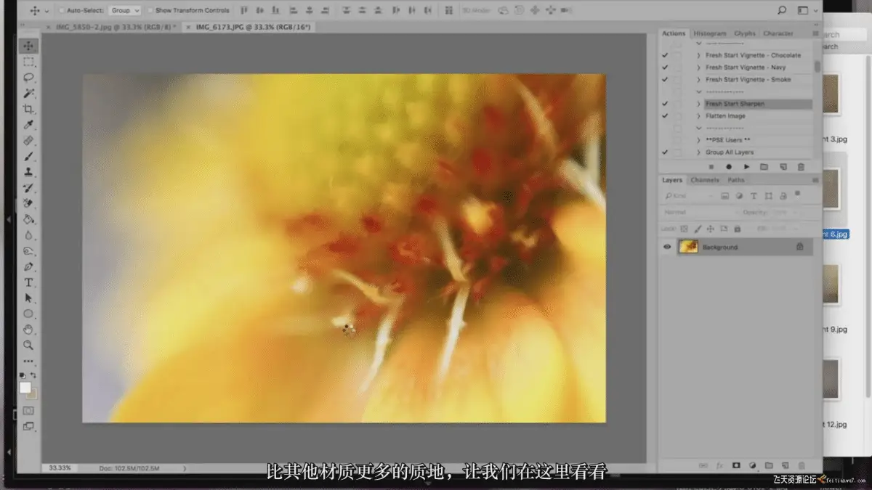Select the Eyedropper tool
This screenshot has width=872, height=490.
coord(29,126)
